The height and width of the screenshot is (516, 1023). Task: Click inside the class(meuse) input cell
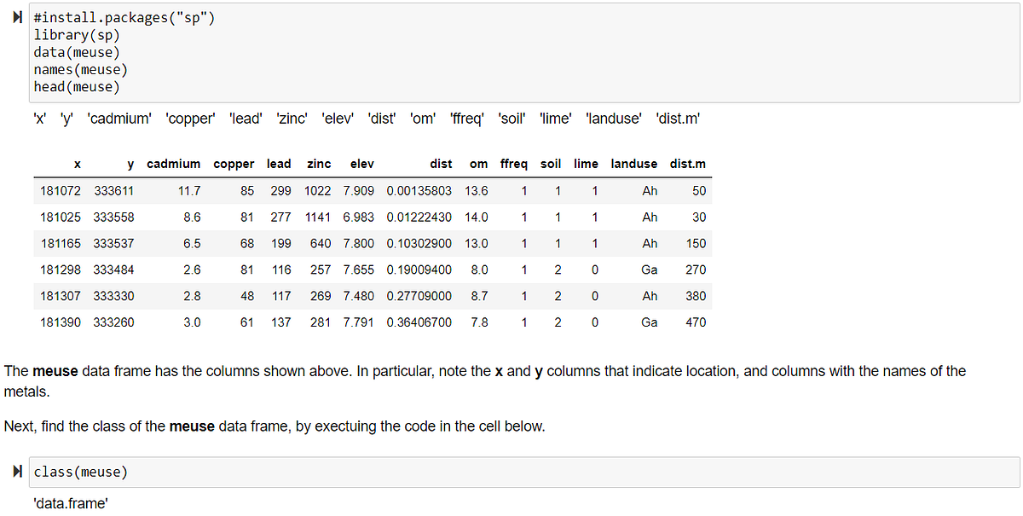coord(511,472)
